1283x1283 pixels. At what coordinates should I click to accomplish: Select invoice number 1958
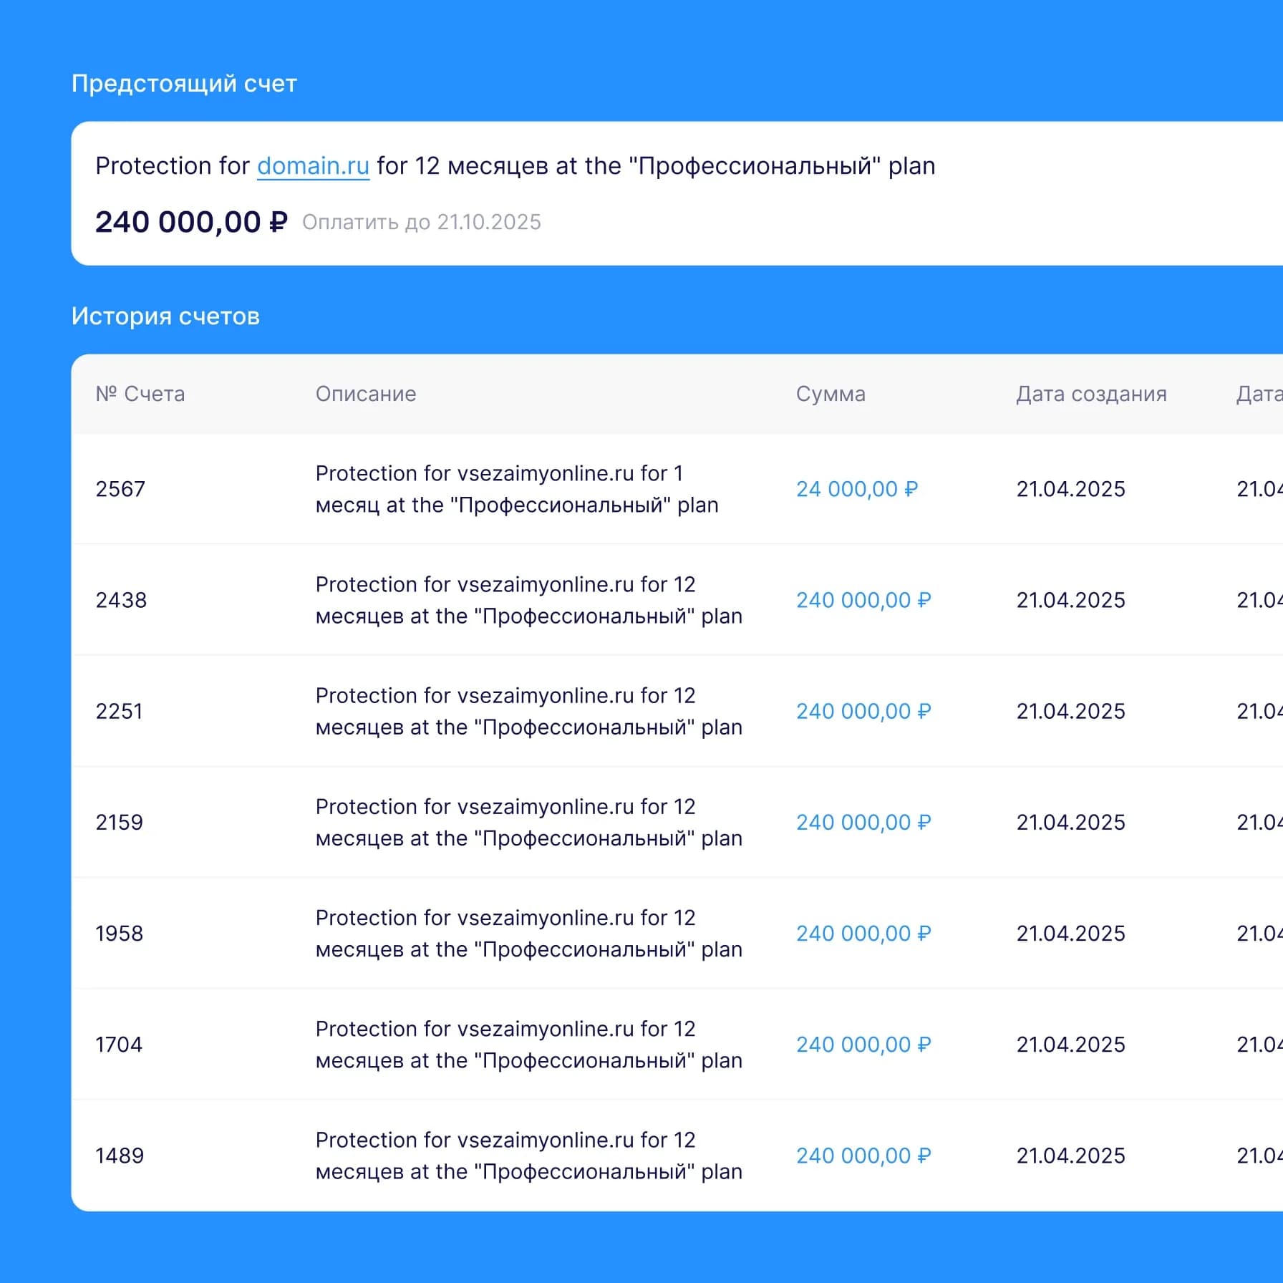coord(119,934)
